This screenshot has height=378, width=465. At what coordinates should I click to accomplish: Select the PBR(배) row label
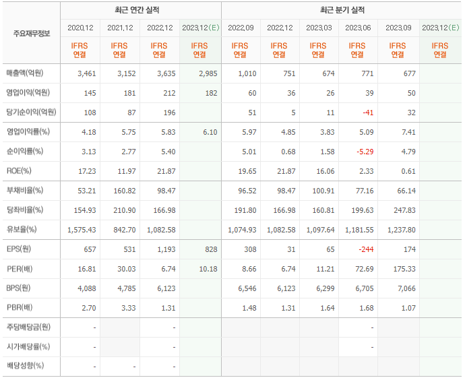tap(20, 308)
